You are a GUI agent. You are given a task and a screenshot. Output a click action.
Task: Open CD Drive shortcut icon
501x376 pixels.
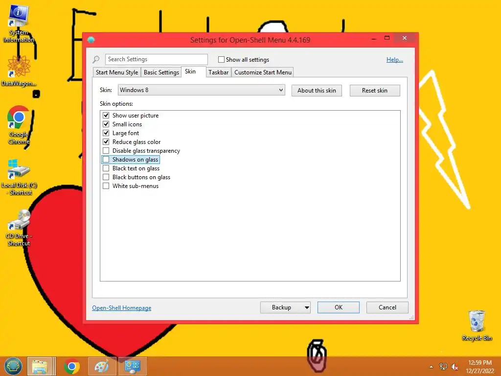[x=19, y=228]
